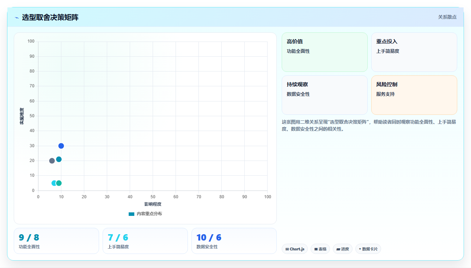Viewport: 471px width, 268px height.
Task: Click the 表格 tag chip
Action: click(320, 249)
